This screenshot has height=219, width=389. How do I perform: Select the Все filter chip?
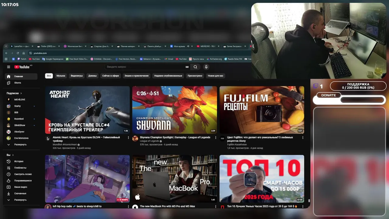pyautogui.click(x=49, y=76)
